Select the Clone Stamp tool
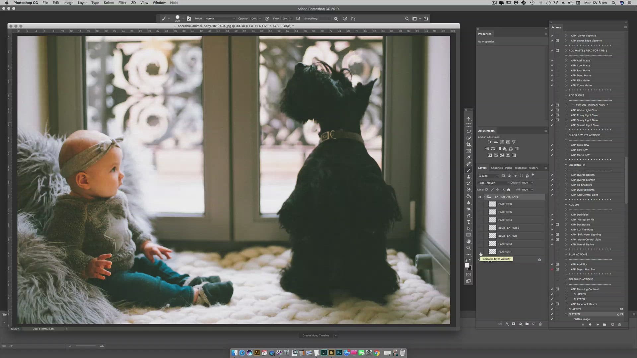 [468, 177]
